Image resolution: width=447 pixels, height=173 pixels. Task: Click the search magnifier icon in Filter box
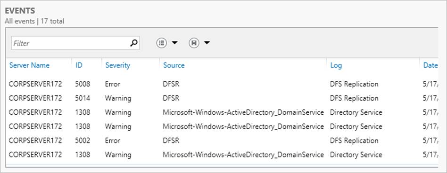(x=134, y=43)
